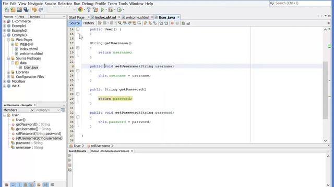Click the Debug Project toolbar icon

[110, 10]
